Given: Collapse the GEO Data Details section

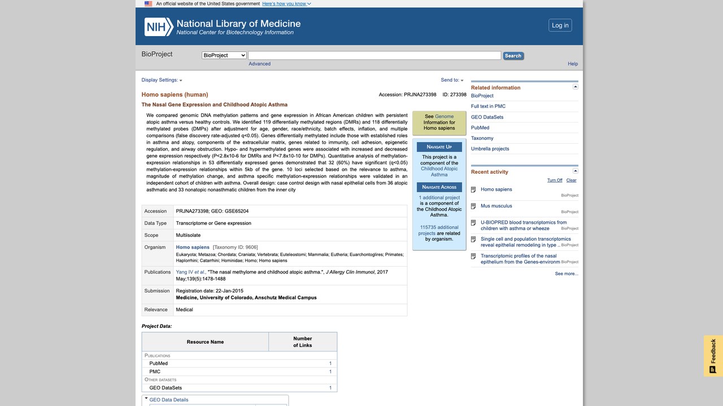Looking at the screenshot, I should [x=146, y=399].
